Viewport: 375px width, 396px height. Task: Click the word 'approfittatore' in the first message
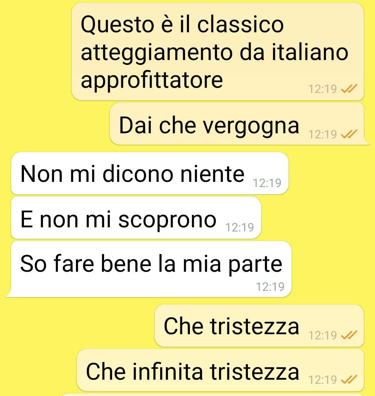click(x=152, y=80)
